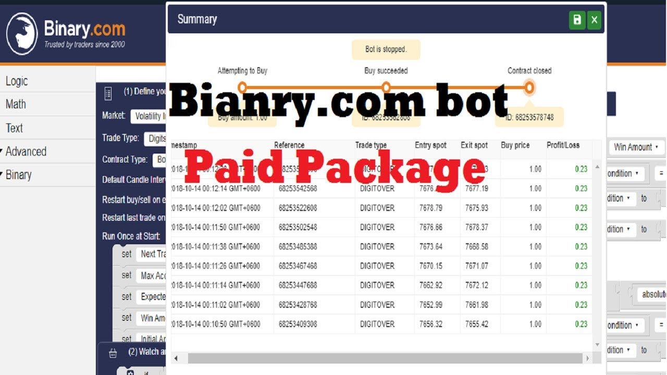
Task: Click the Contract closed step marker
Action: 529,87
